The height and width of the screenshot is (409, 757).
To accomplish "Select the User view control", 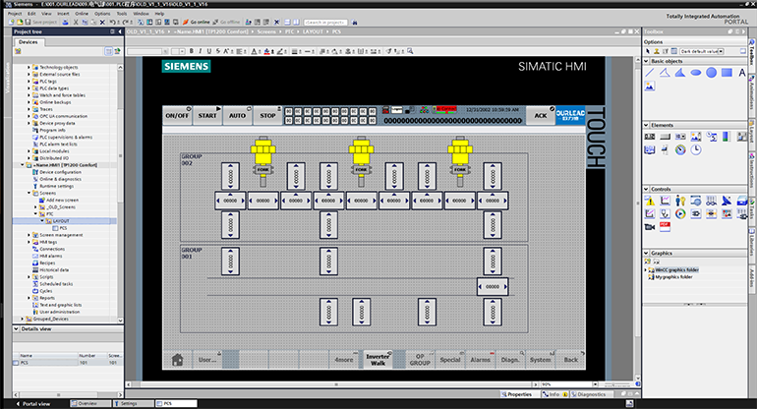I will (x=680, y=201).
